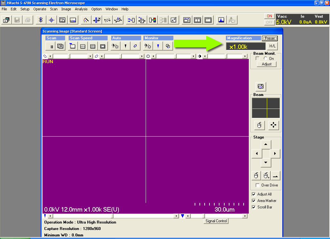
Task: Click the Auto focus pin icon
Action: [x=125, y=46]
